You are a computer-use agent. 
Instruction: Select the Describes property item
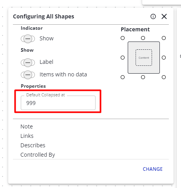33,145
